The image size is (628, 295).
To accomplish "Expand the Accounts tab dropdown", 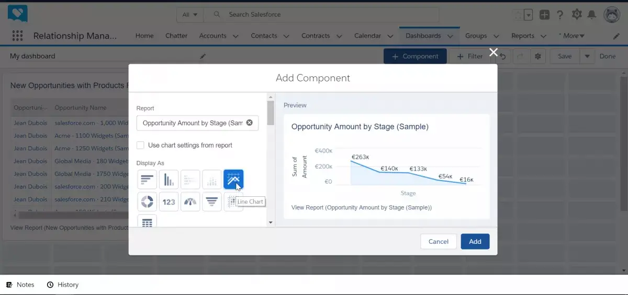I will 235,36.
